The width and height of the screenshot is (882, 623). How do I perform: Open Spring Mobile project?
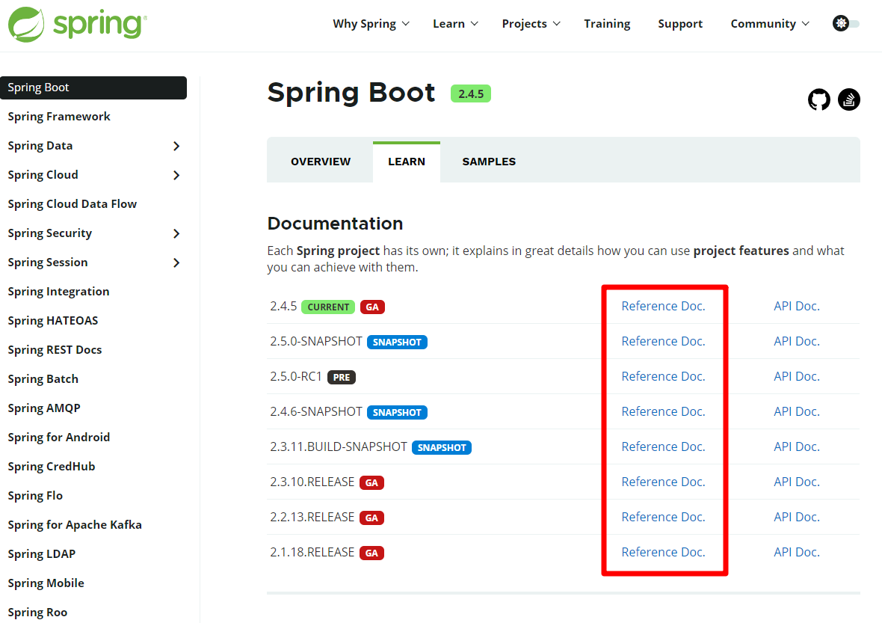pyautogui.click(x=46, y=583)
